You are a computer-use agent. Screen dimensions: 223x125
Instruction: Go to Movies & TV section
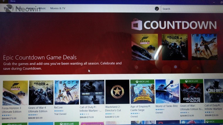click(58, 8)
